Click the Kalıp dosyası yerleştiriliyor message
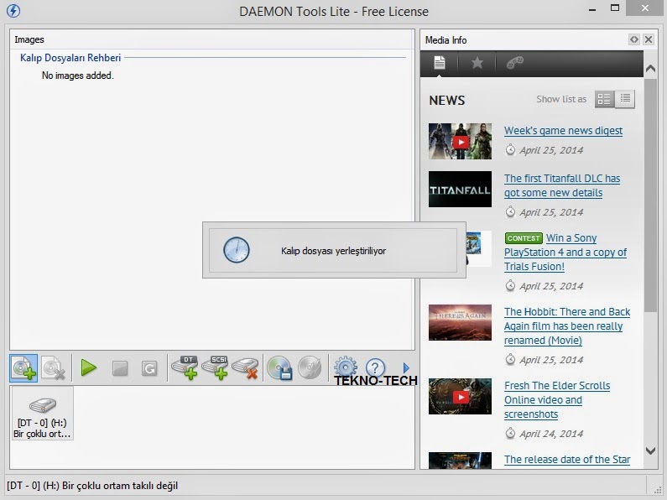The height and width of the screenshot is (500, 667). [x=334, y=251]
